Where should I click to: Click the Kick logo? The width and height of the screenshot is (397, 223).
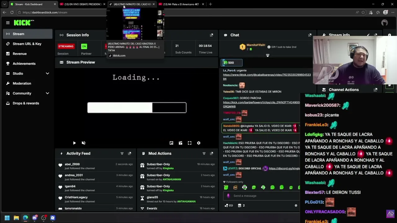coord(24,23)
